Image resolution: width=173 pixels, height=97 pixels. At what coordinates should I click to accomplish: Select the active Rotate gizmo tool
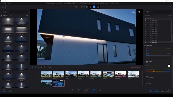[94, 7]
